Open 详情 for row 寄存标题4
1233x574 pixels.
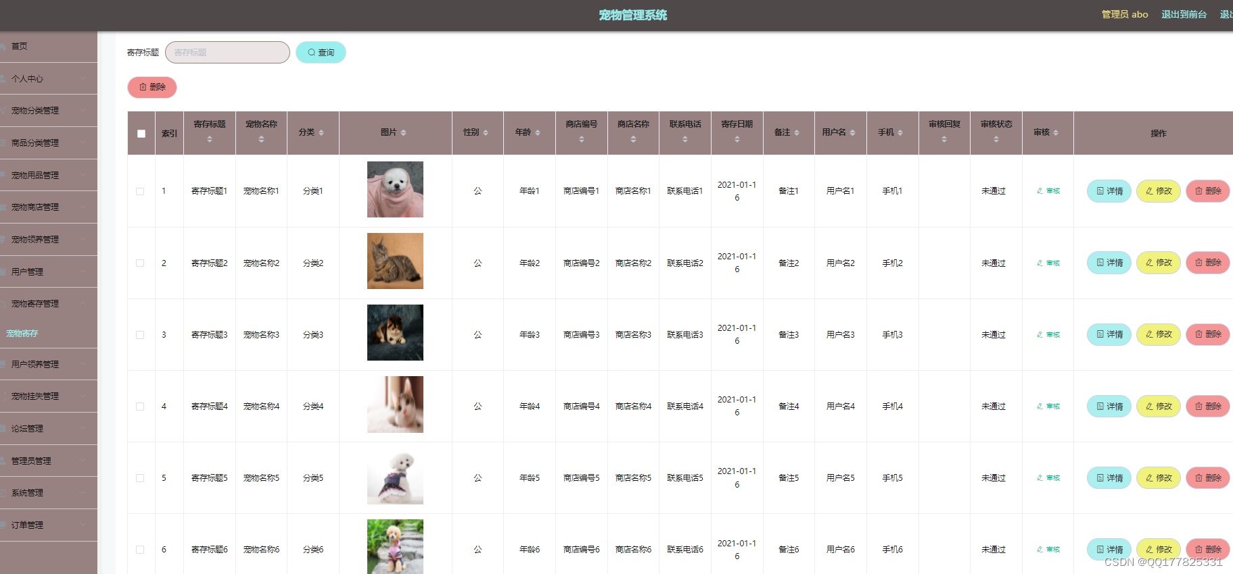click(x=1109, y=407)
